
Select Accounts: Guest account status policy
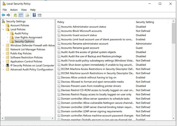click(x=79, y=35)
